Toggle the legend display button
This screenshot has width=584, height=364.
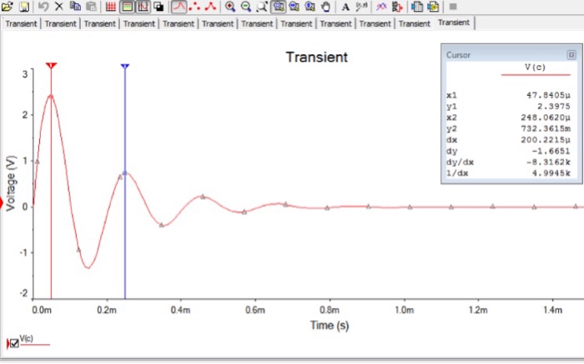(127, 7)
